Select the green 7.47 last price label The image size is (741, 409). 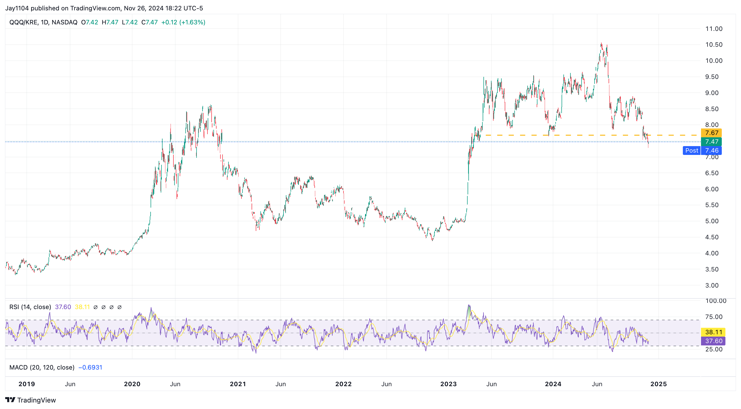[711, 141]
